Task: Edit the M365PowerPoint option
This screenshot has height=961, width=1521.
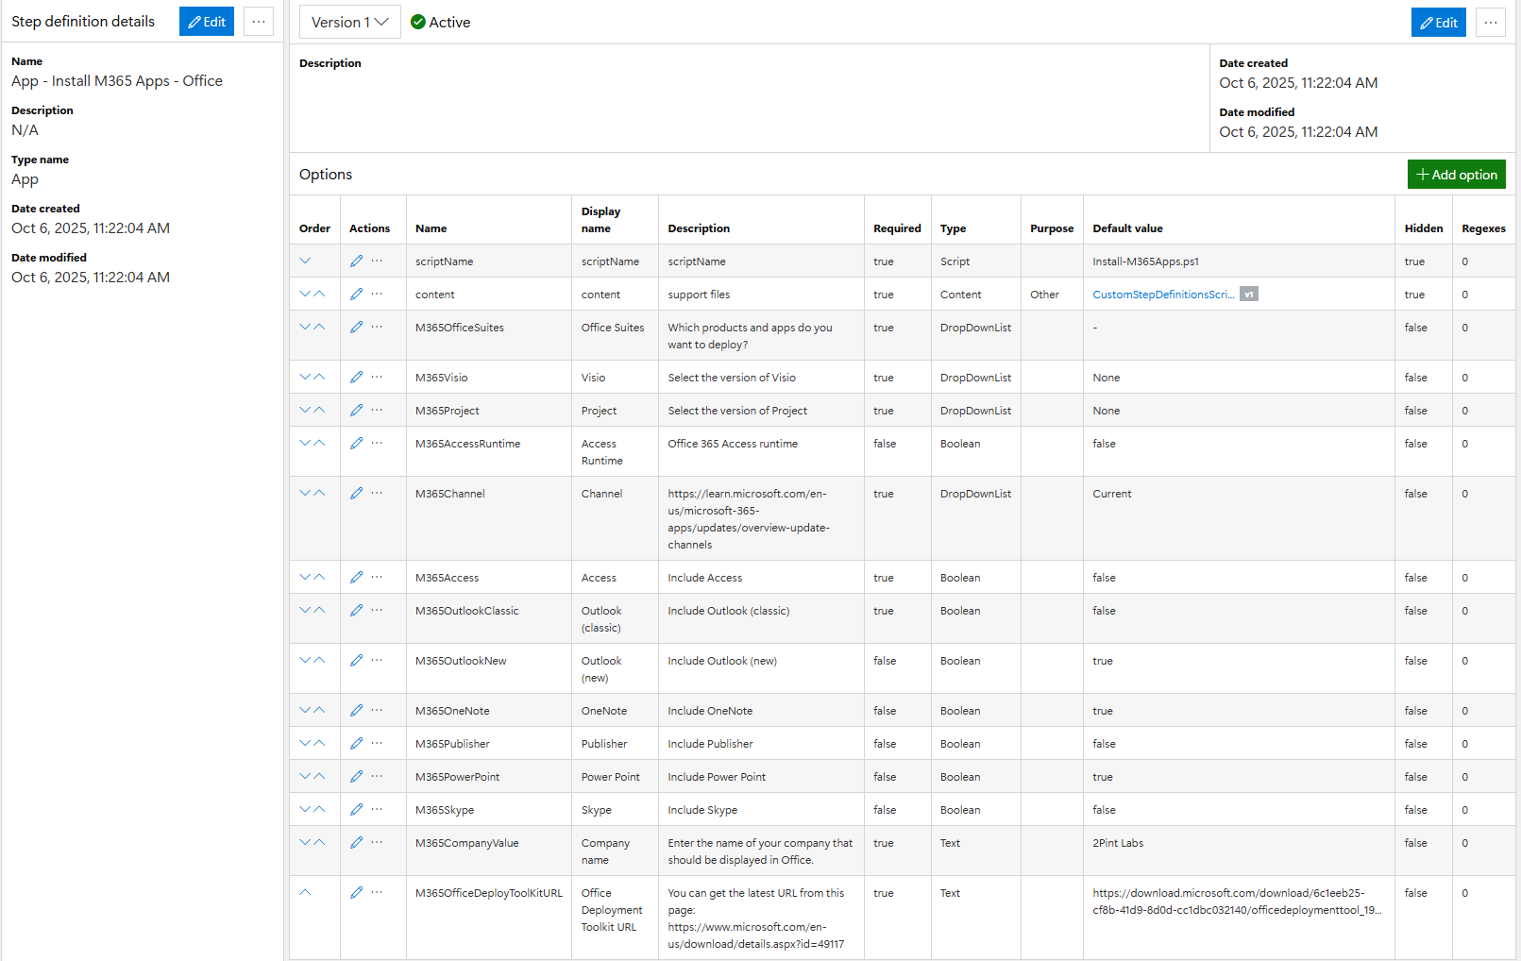Action: tap(356, 776)
